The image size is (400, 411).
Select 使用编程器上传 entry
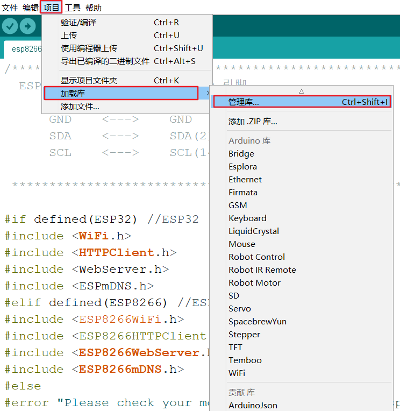[127, 48]
